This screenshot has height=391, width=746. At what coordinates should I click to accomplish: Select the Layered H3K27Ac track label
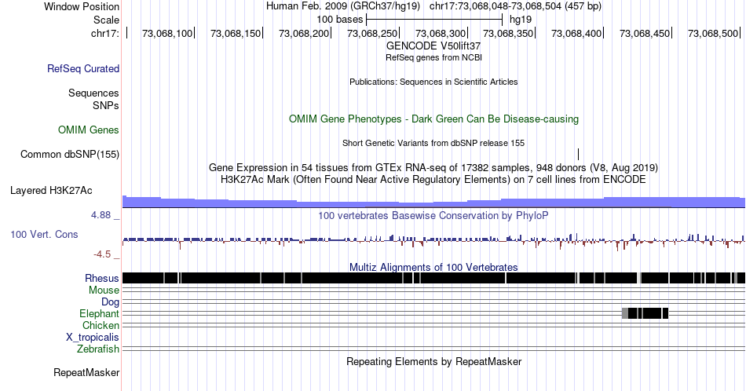click(x=51, y=190)
